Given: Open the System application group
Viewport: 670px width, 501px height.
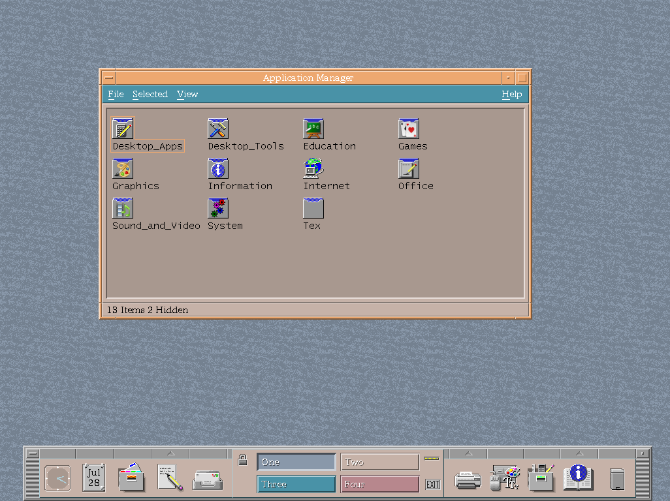Looking at the screenshot, I should point(217,209).
